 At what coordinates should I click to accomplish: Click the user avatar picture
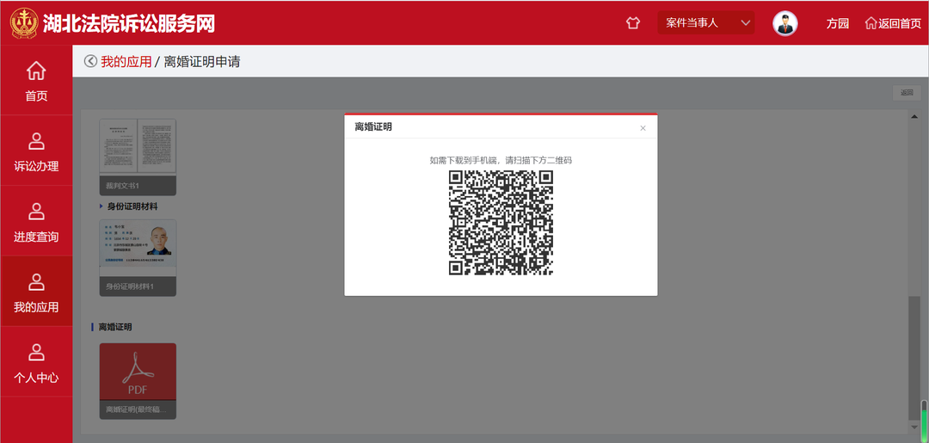click(785, 23)
